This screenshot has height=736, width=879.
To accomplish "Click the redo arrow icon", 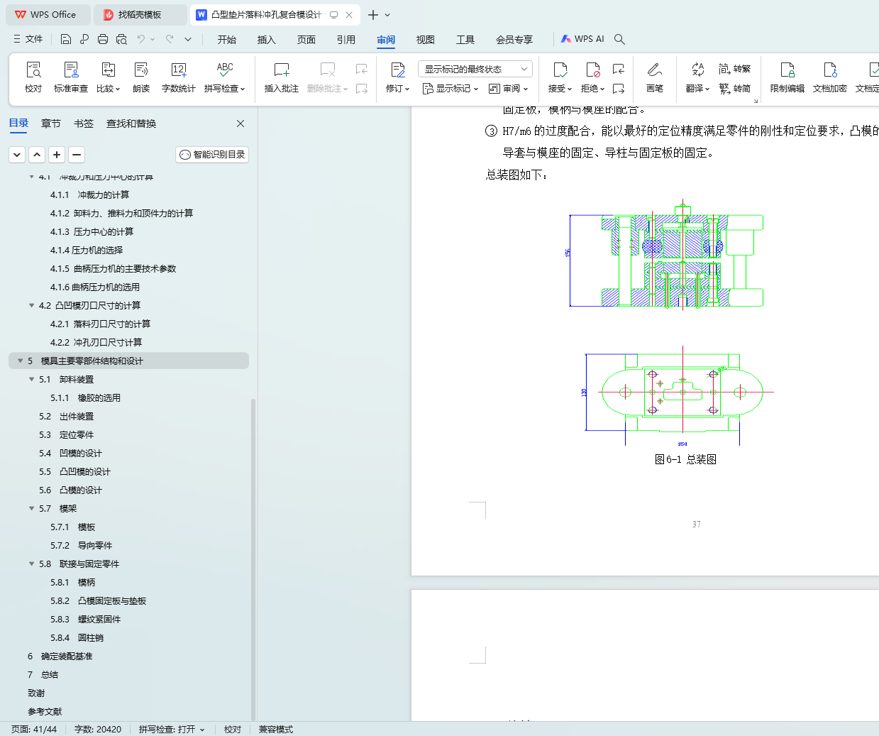I will pos(170,39).
